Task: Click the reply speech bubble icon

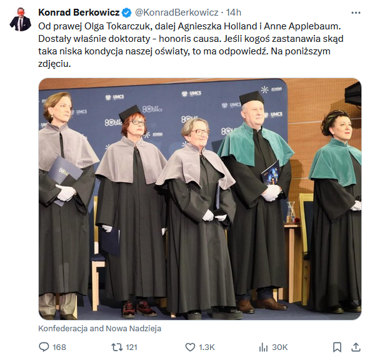Action: [44, 347]
